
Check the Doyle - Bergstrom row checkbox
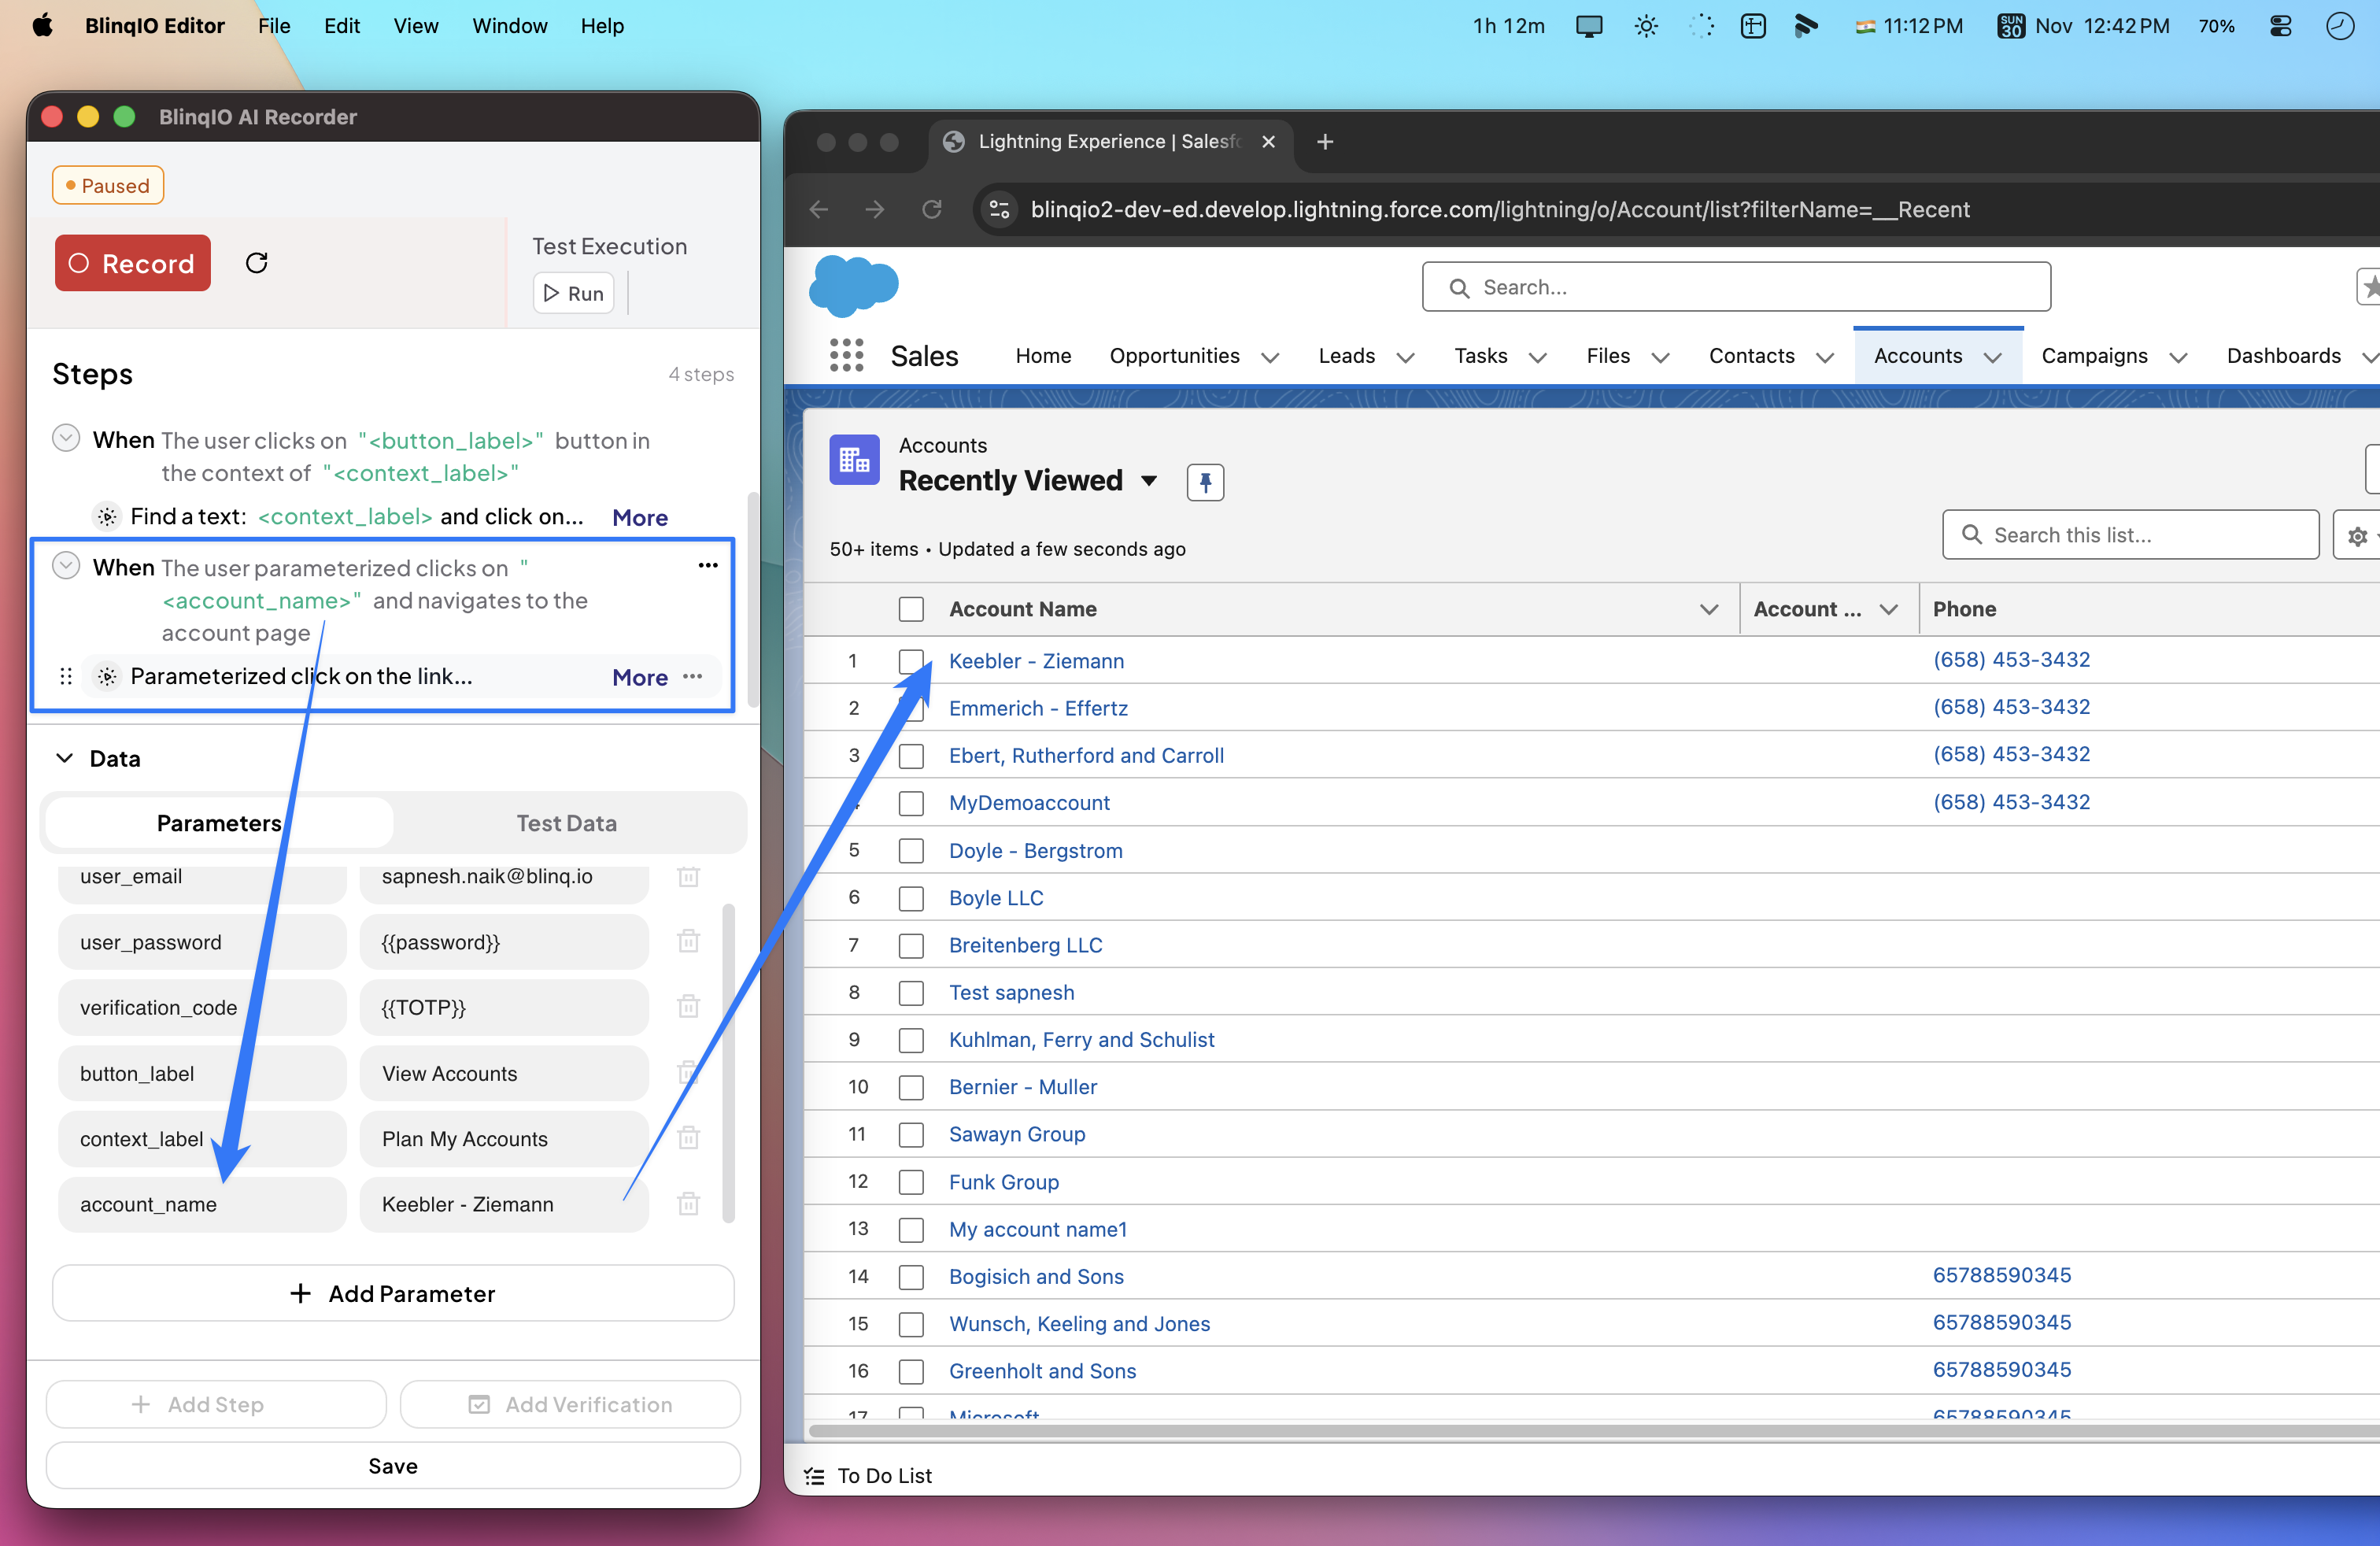point(910,851)
